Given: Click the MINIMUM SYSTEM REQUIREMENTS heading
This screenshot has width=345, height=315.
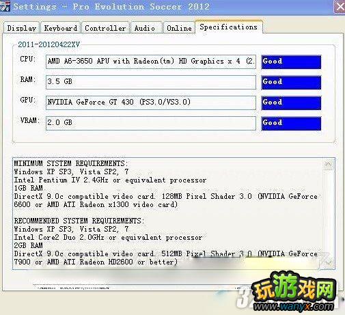Looking at the screenshot, I should [71, 163].
